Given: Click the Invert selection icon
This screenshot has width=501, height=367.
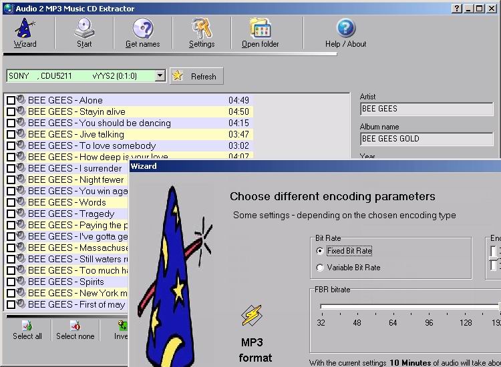Looking at the screenshot, I should pos(123,326).
